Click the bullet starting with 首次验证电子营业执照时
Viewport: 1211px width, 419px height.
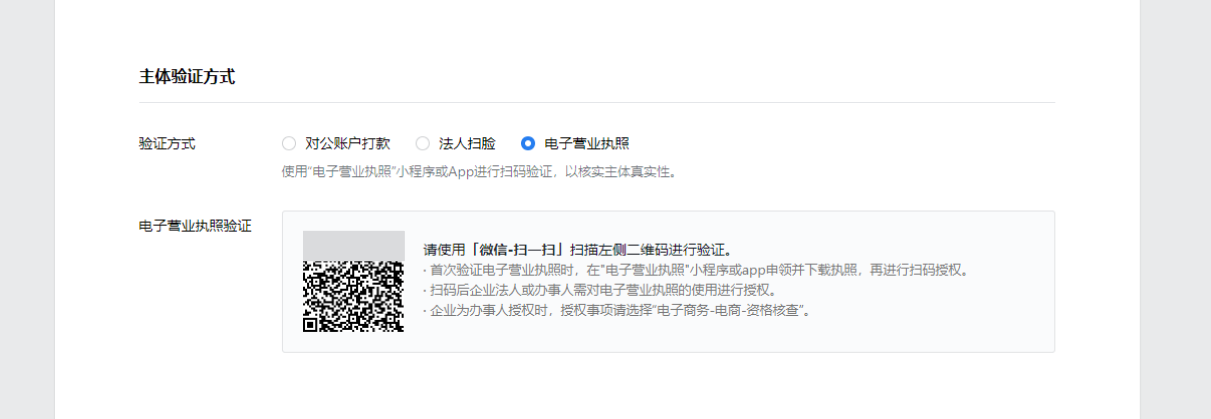(695, 270)
